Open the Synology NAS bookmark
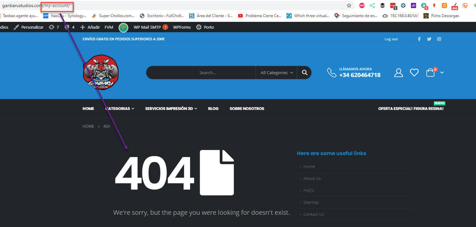 65,16
